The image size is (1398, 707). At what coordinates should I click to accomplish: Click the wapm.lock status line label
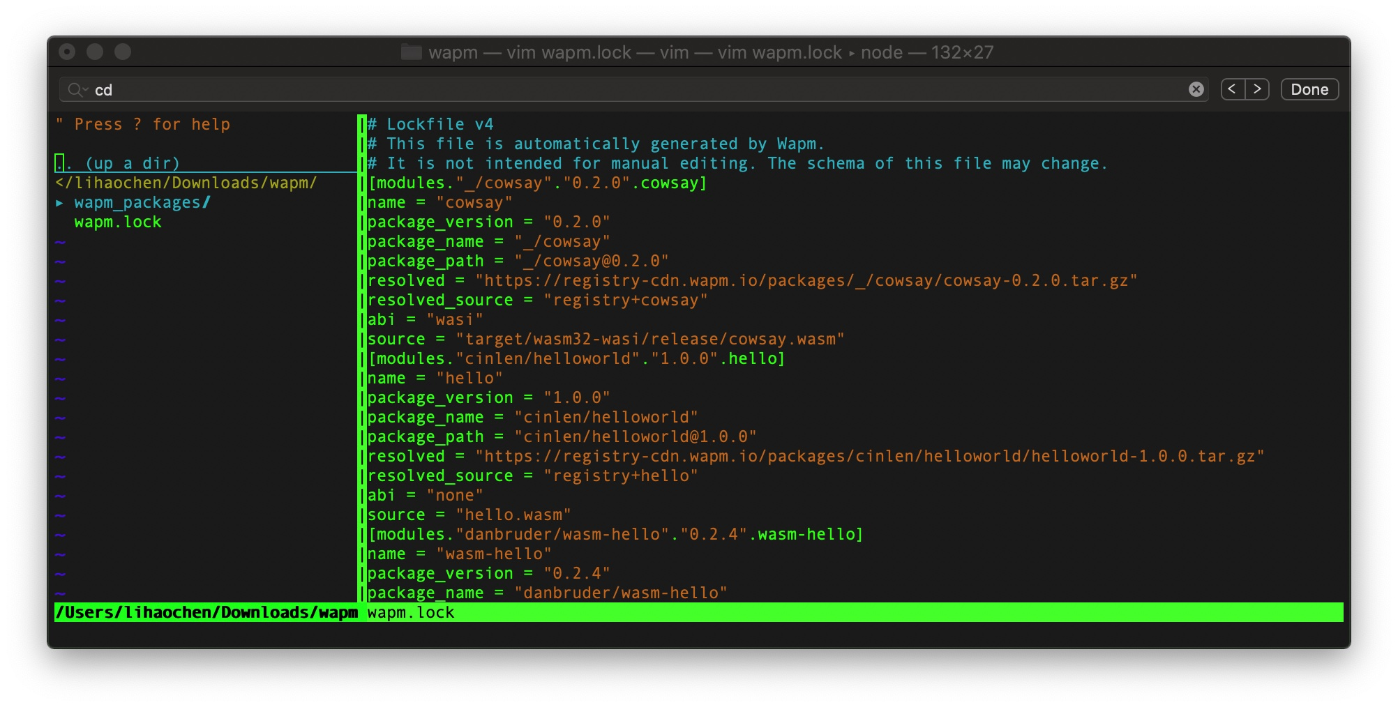(411, 612)
